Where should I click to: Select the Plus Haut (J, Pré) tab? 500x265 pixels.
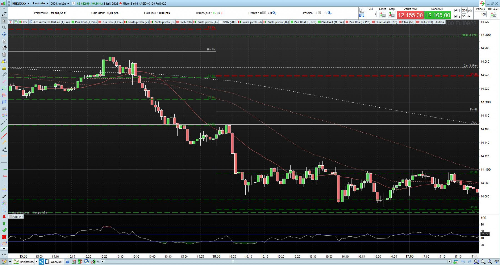point(84,22)
